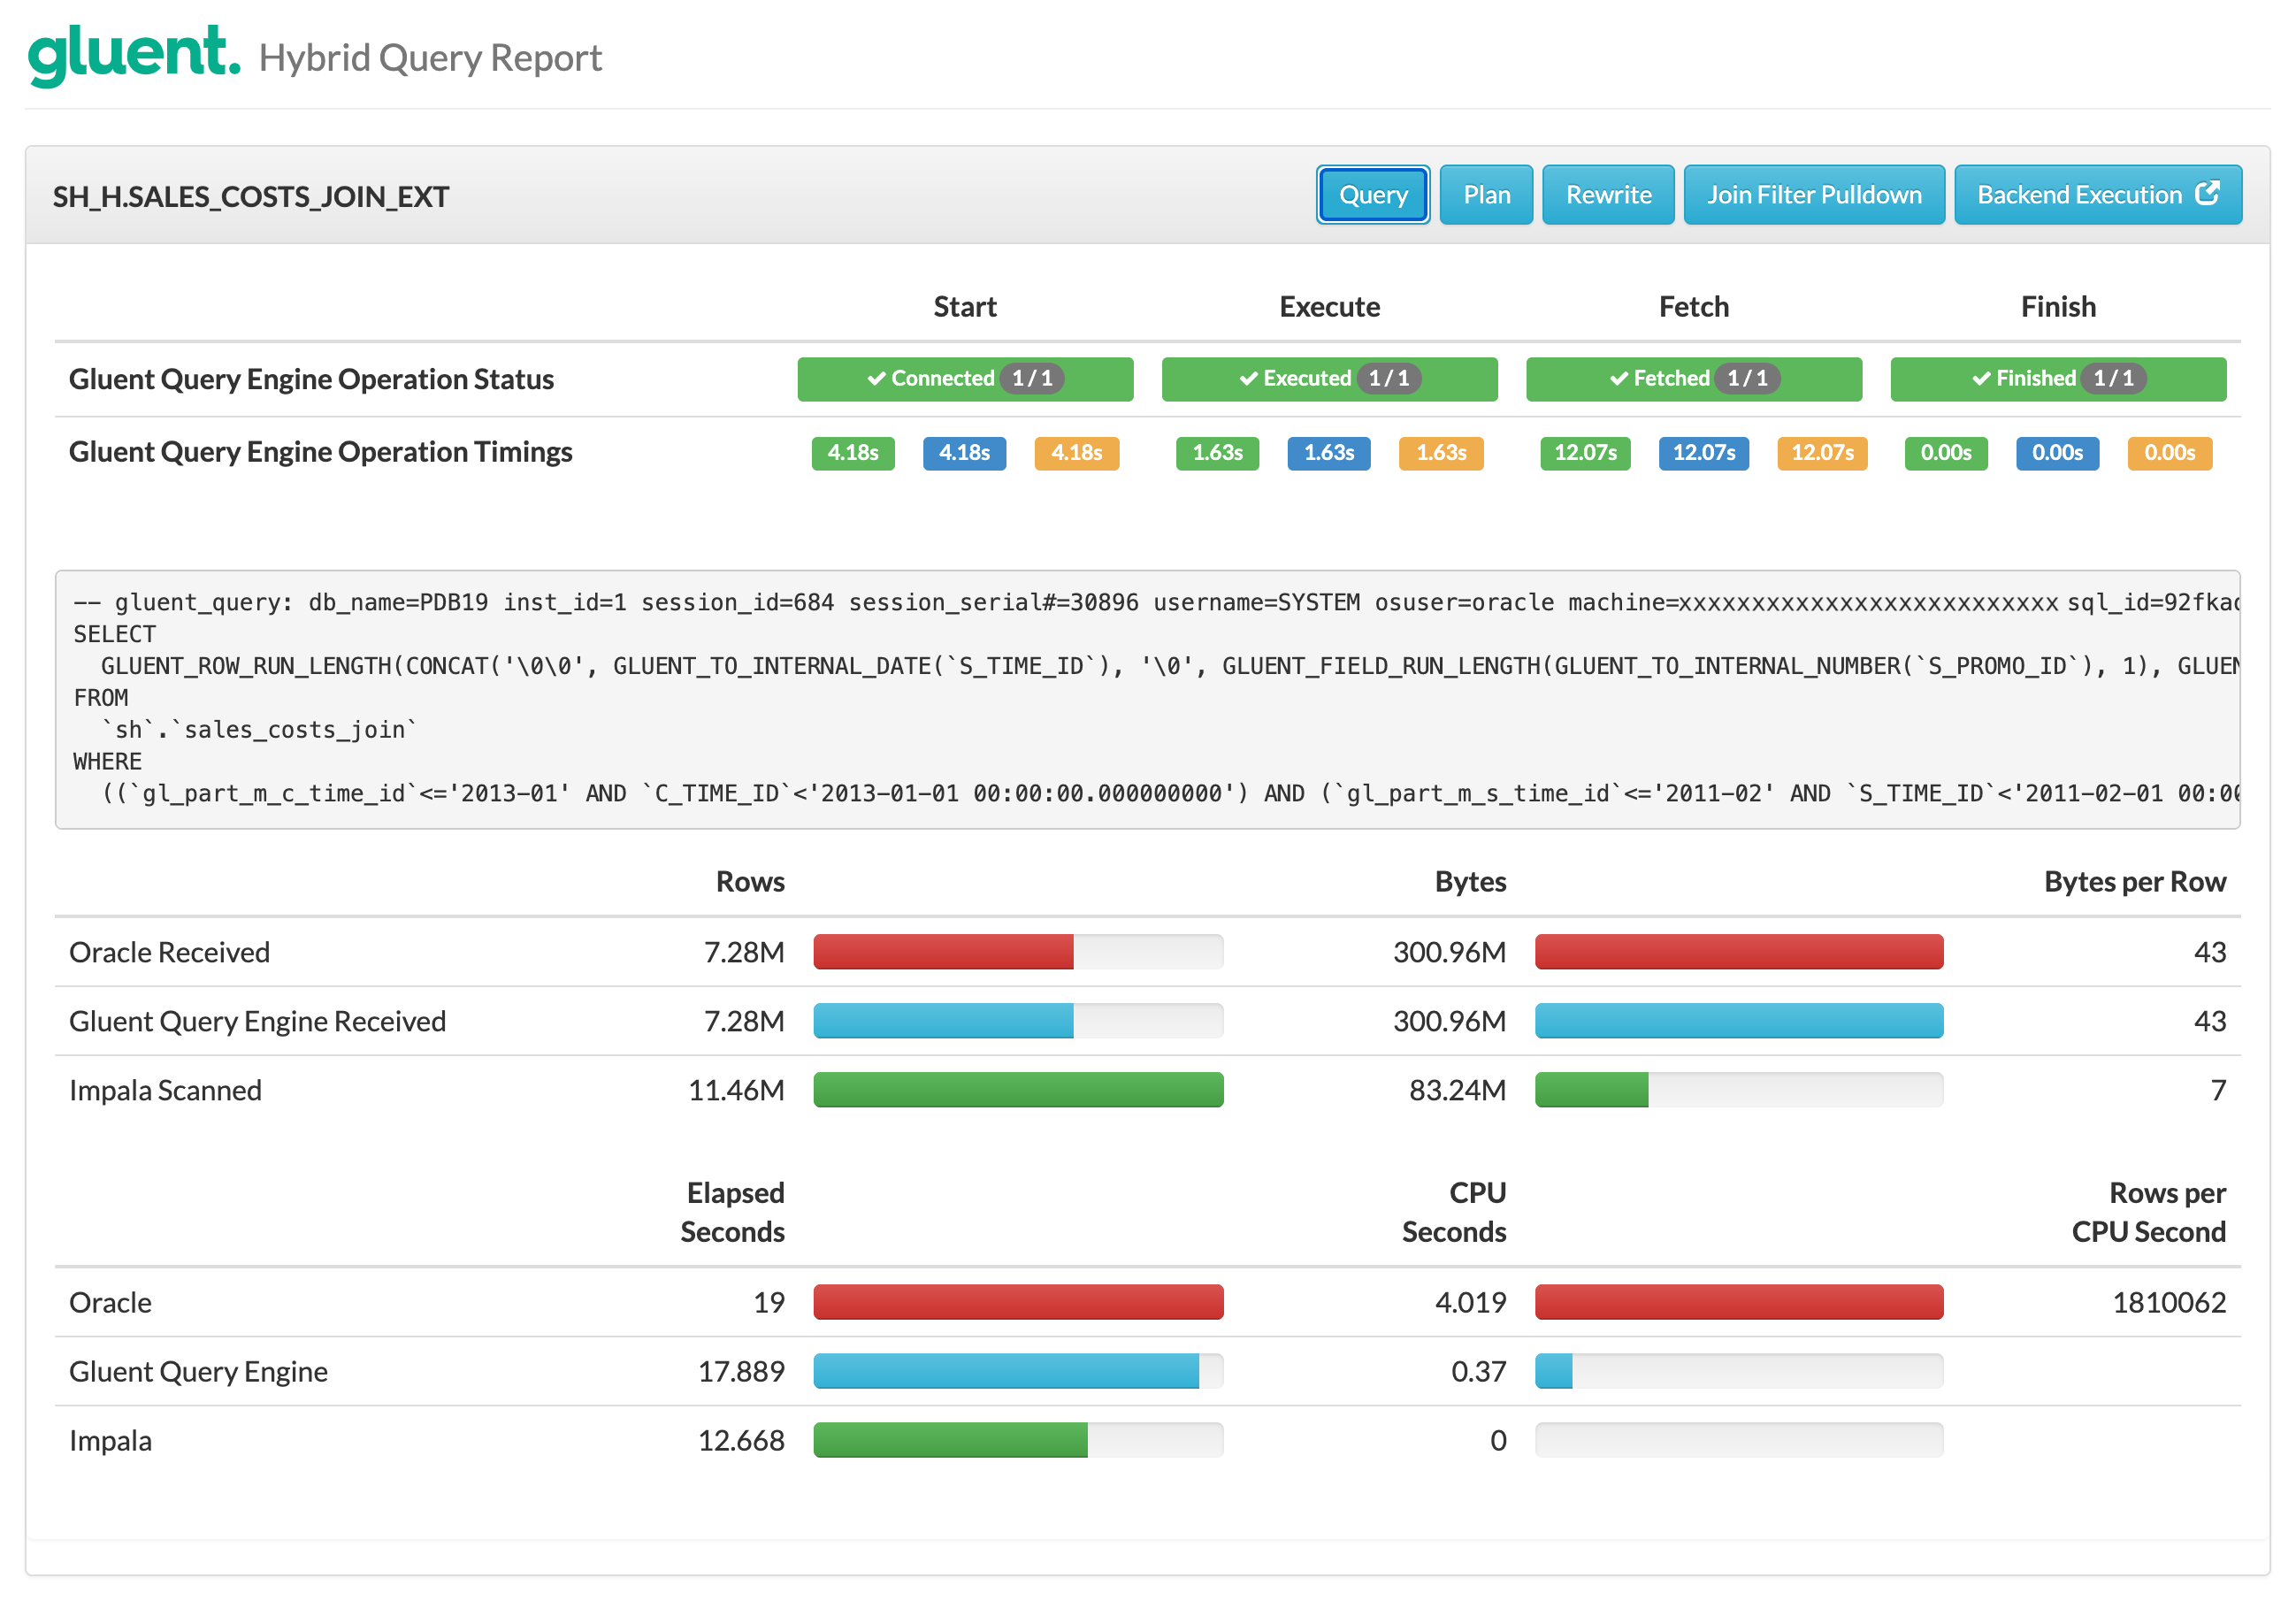2296x1601 pixels.
Task: Switch to the Plan view
Action: pos(1486,195)
